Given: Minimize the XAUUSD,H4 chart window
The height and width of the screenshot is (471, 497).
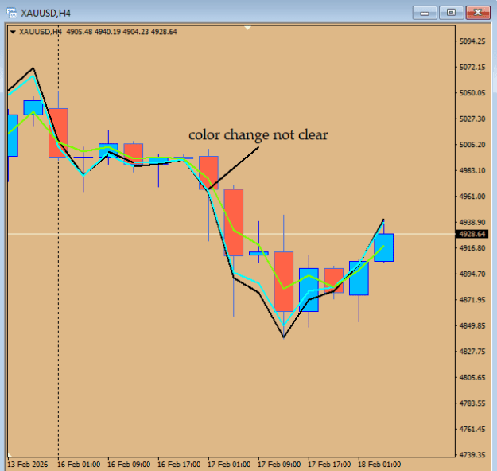Looking at the screenshot, I should tap(425, 13).
